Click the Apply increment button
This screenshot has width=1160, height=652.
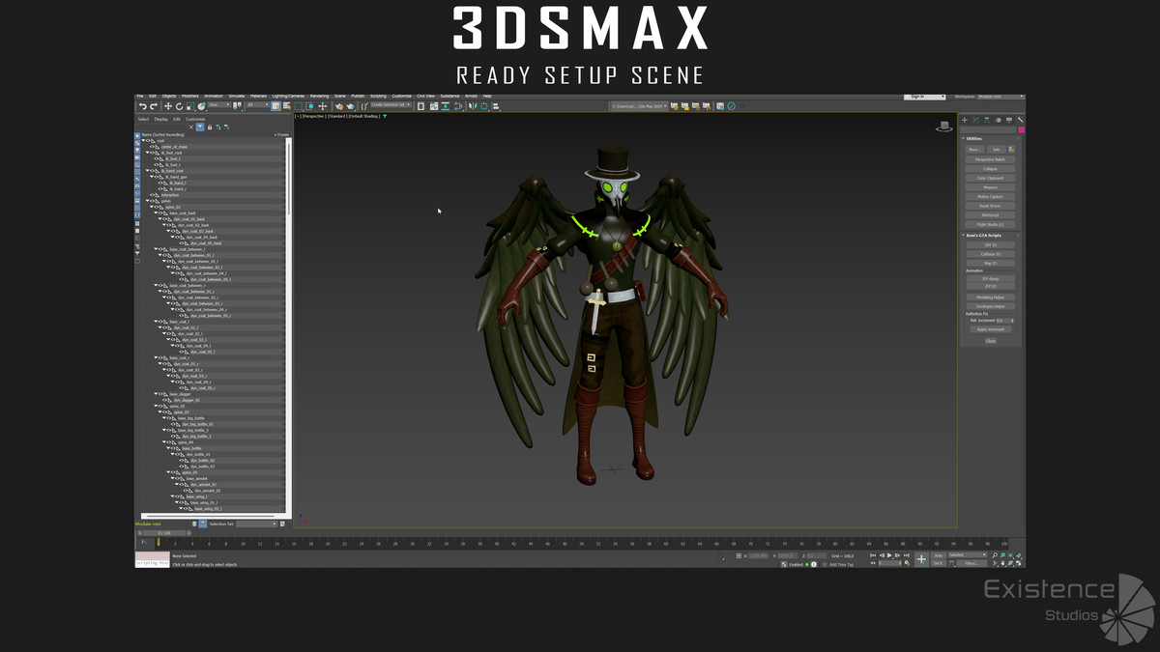point(989,329)
